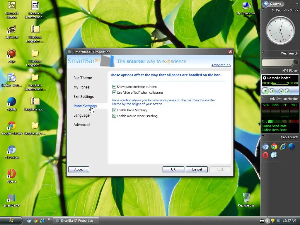This screenshot has height=225, width=300.
Task: Collapse the Quick Launch pane
Action: (263, 137)
